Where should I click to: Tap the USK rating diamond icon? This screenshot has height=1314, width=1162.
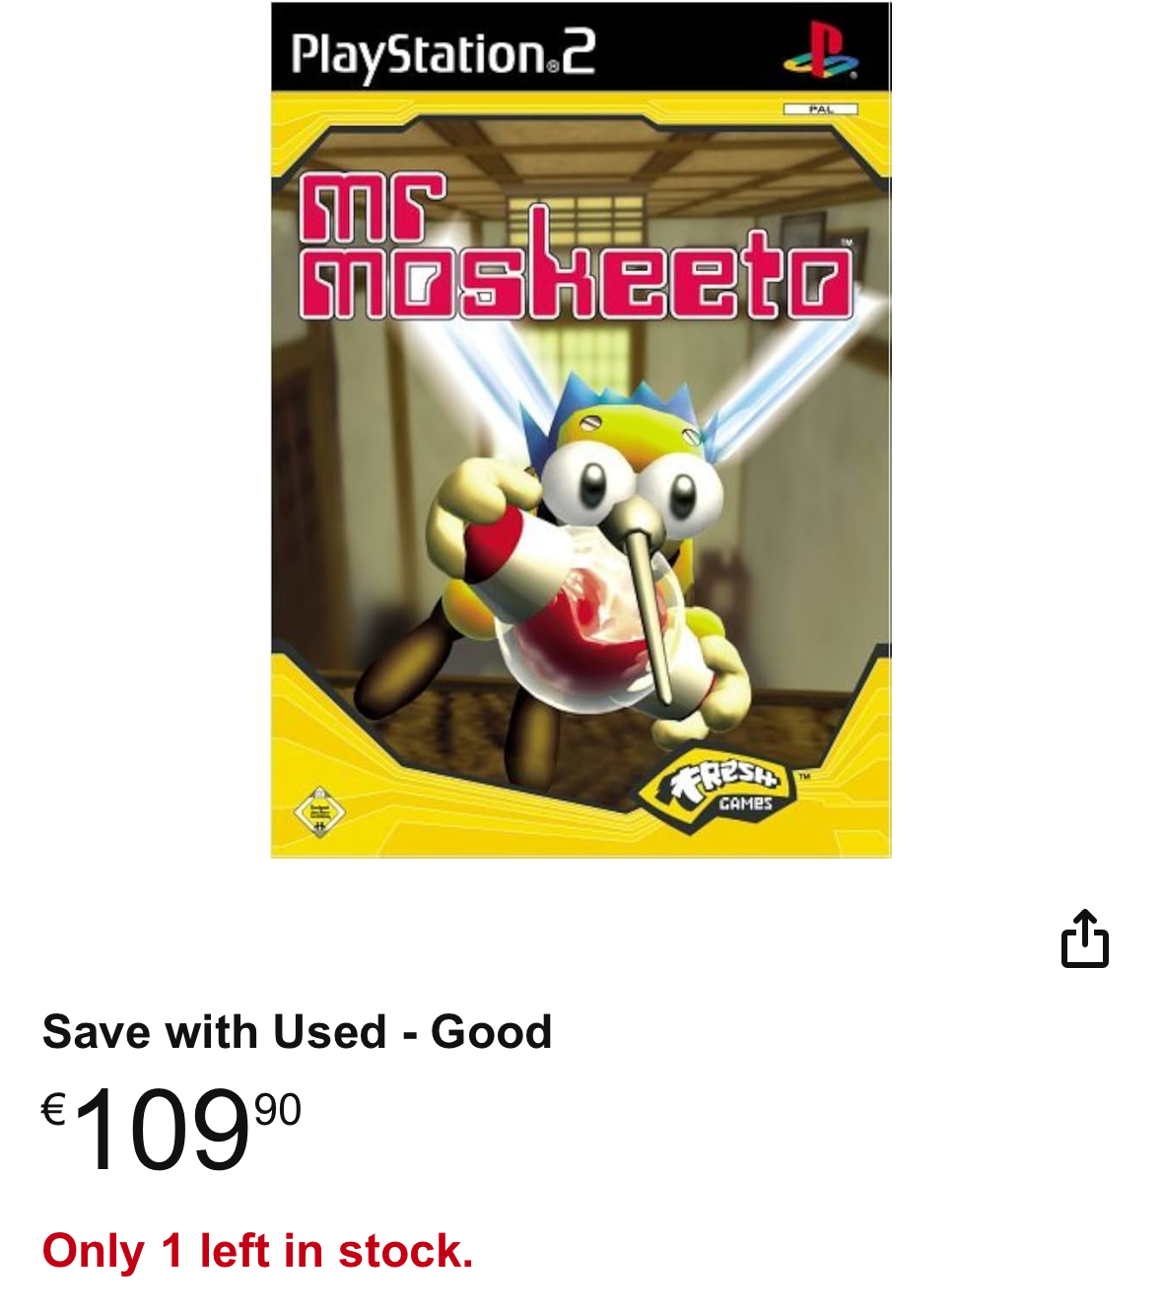point(319,812)
